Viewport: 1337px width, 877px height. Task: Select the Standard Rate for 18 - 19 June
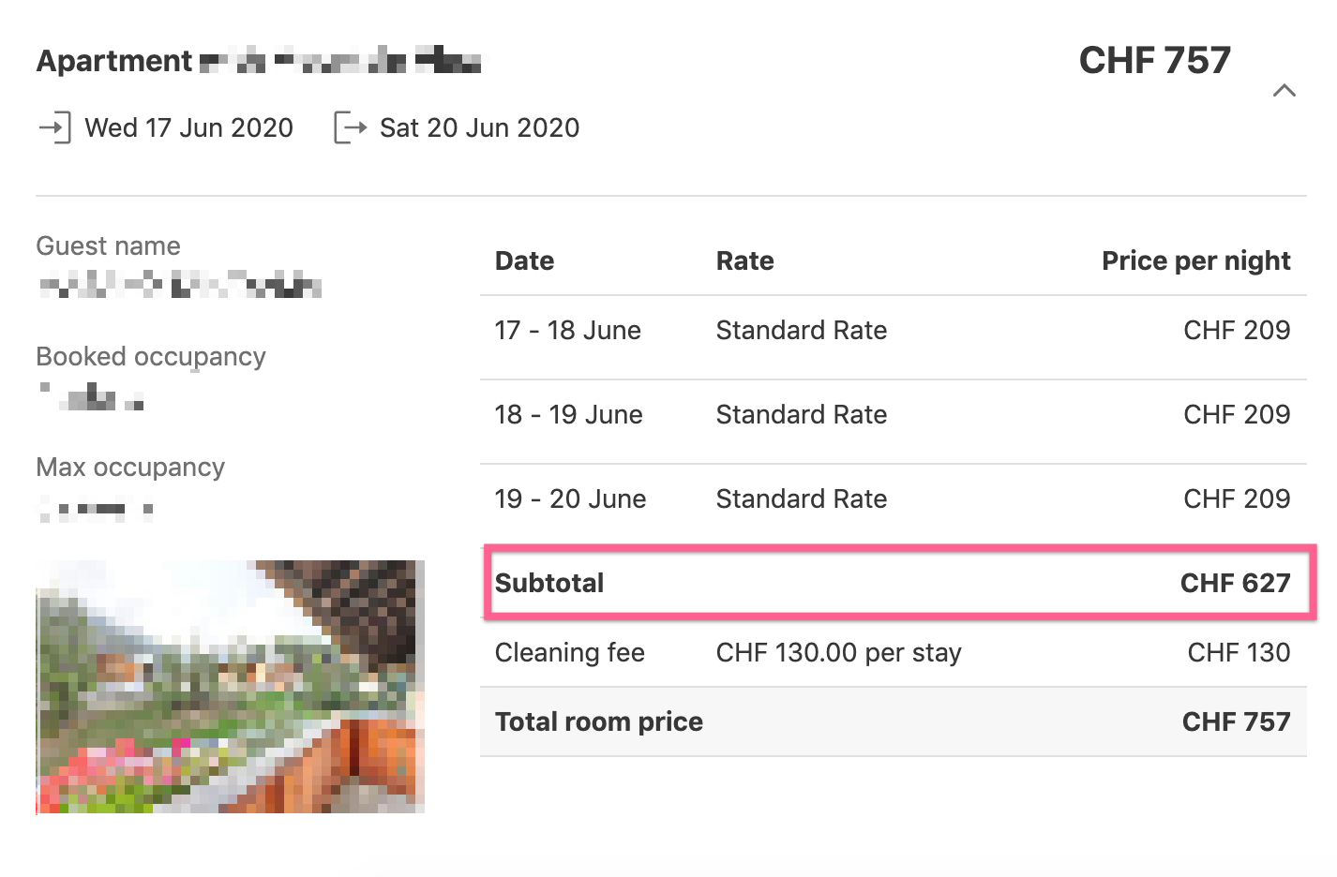pyautogui.click(x=801, y=414)
